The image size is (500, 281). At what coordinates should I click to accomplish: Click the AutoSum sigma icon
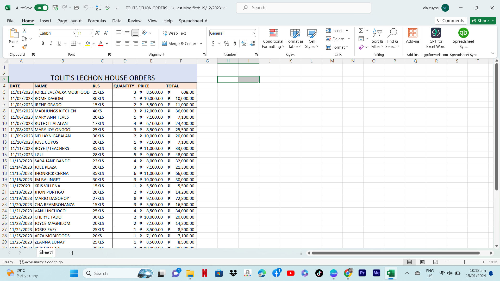(x=361, y=31)
